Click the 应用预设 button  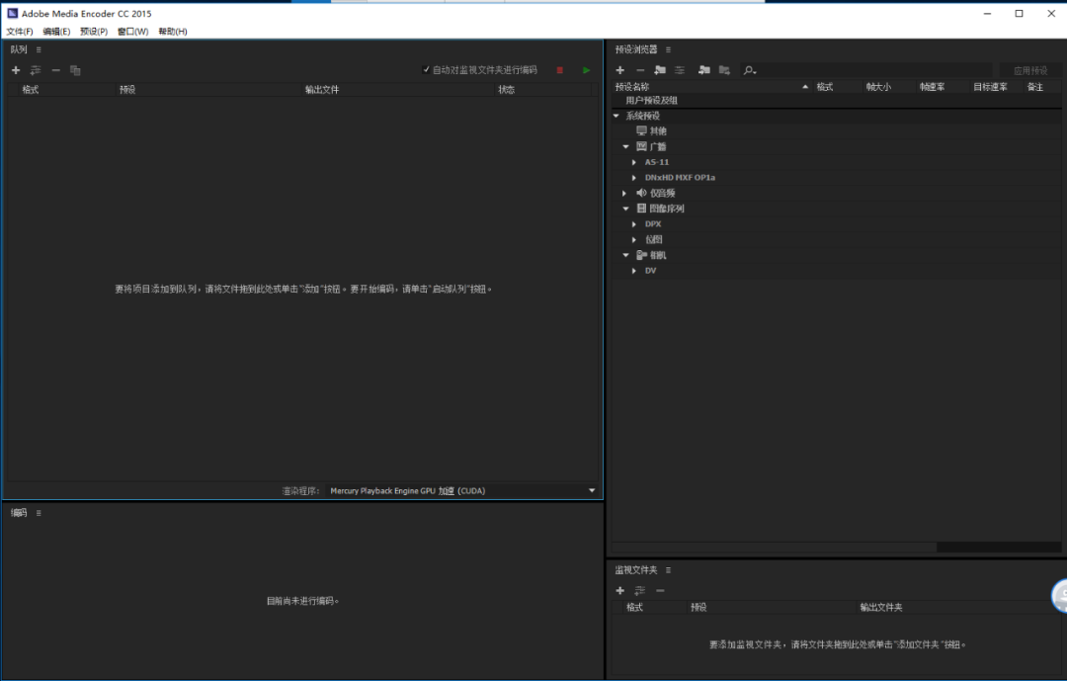(1030, 70)
